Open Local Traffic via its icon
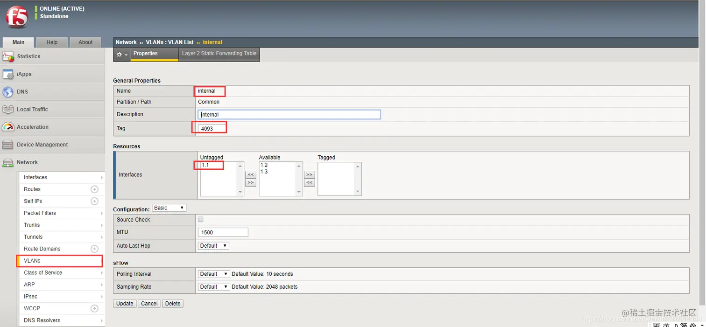The image size is (706, 327). (x=8, y=110)
